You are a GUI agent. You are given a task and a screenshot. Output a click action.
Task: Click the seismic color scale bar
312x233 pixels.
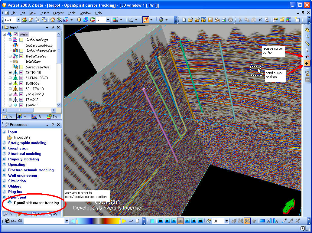98,221
